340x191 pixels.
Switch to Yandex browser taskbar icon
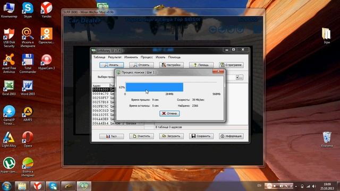click(38, 186)
